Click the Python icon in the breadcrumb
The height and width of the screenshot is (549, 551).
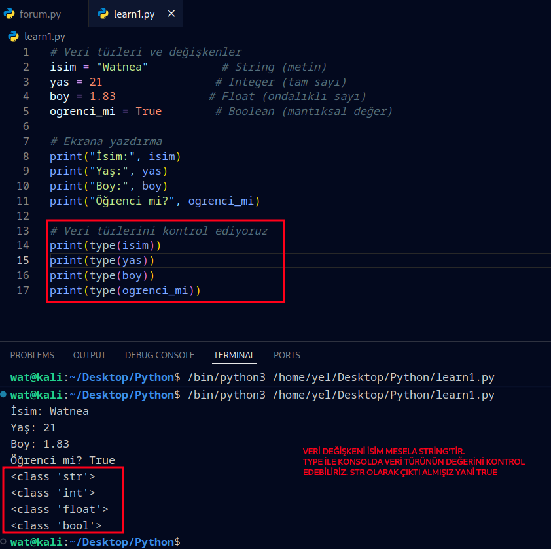[x=13, y=37]
